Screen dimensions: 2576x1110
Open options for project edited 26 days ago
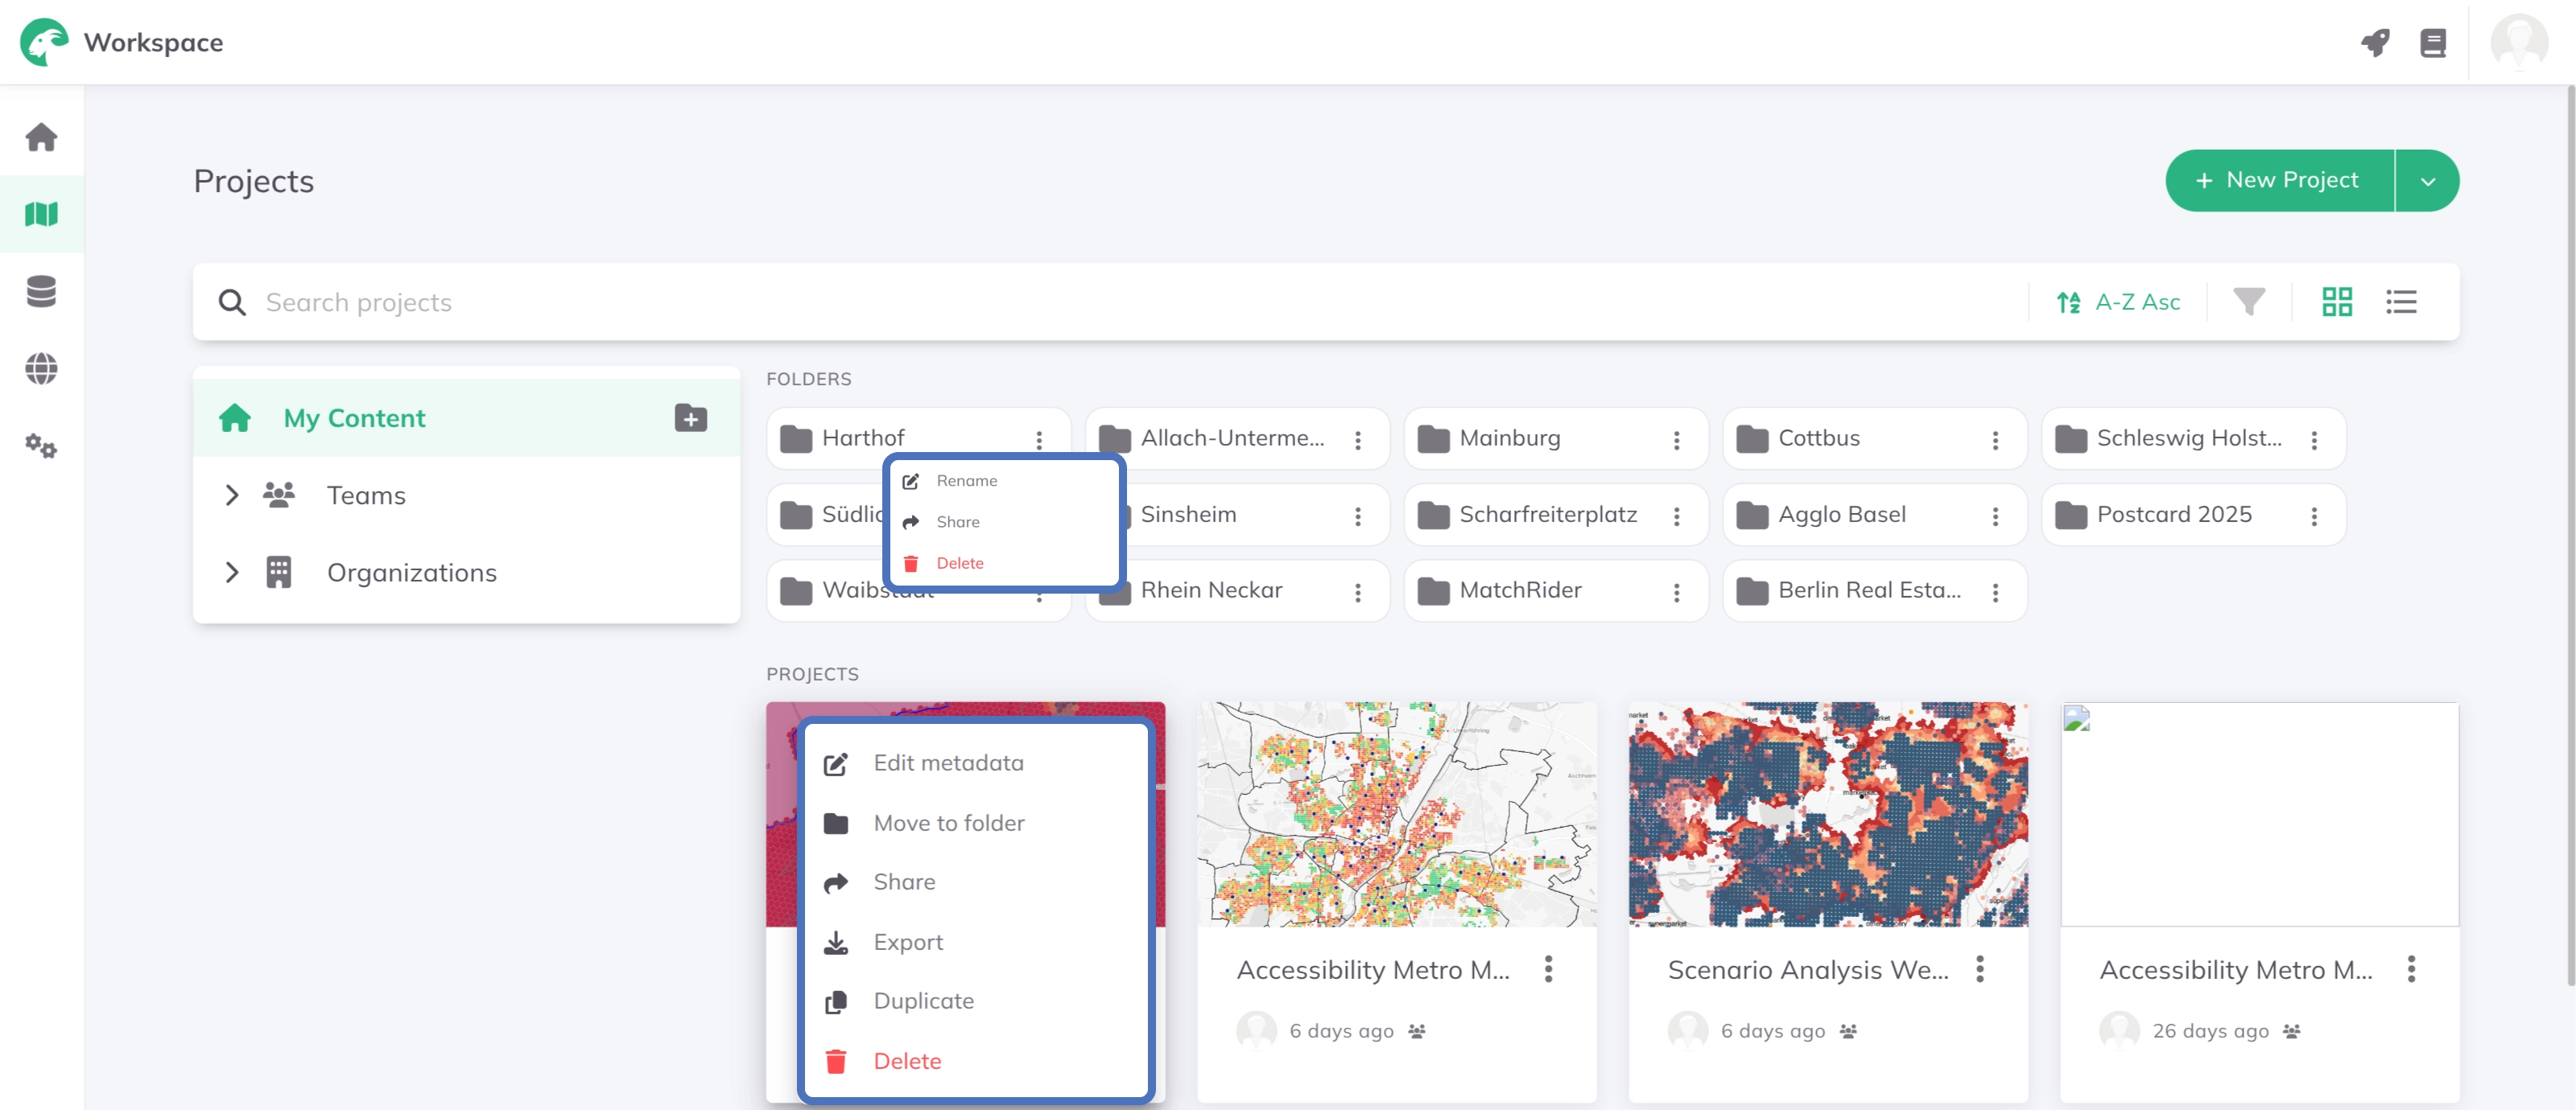(x=2411, y=968)
